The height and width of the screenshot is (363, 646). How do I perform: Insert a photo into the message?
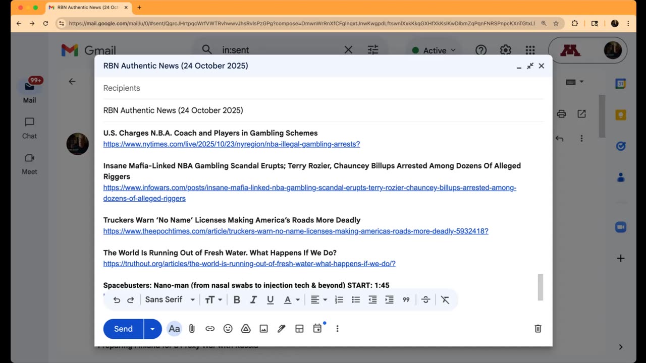263,329
